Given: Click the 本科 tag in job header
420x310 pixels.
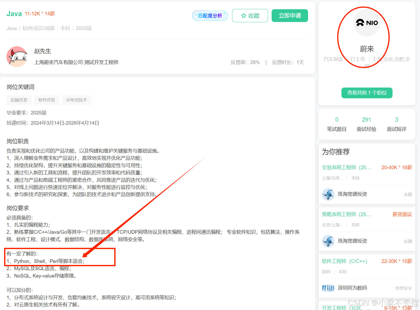Looking at the screenshot, I should [65, 28].
